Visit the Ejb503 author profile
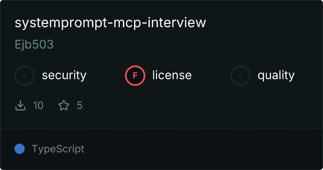 tap(34, 44)
